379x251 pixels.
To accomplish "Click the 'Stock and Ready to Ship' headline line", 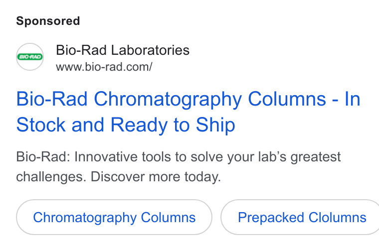I will click(126, 125).
